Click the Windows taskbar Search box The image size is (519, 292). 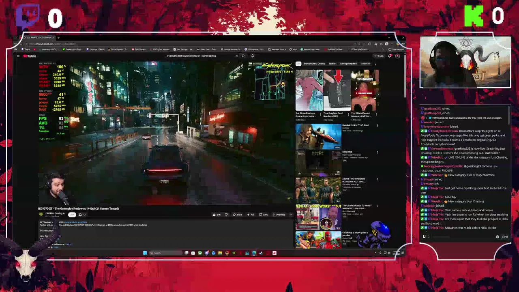pos(165,253)
